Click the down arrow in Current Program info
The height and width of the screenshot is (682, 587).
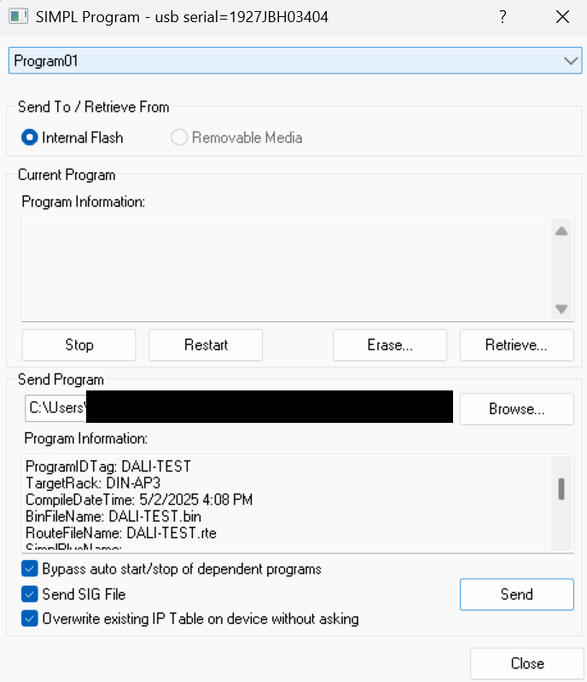click(561, 309)
